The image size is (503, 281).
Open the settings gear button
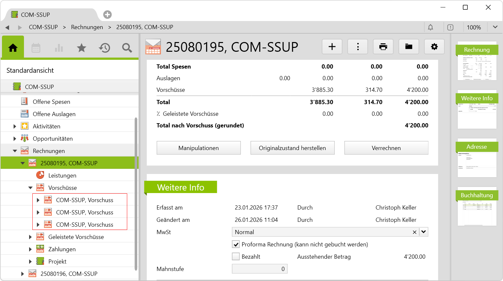click(434, 47)
